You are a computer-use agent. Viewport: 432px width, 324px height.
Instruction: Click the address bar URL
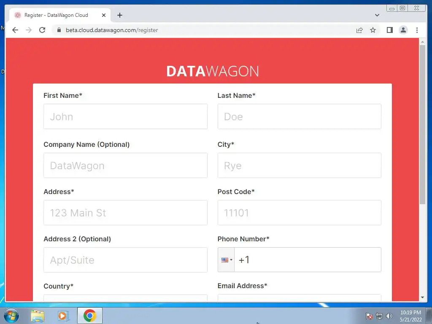point(111,30)
